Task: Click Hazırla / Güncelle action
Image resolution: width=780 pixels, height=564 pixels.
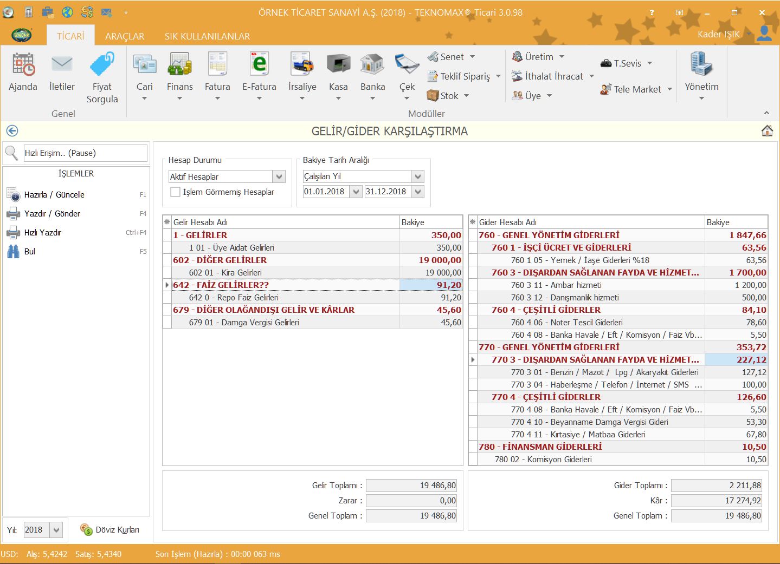Action: pyautogui.click(x=54, y=195)
